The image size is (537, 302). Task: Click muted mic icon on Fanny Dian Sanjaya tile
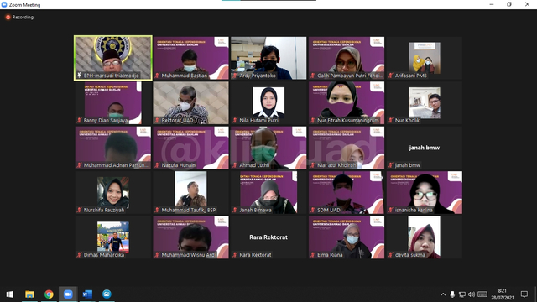[x=80, y=120]
